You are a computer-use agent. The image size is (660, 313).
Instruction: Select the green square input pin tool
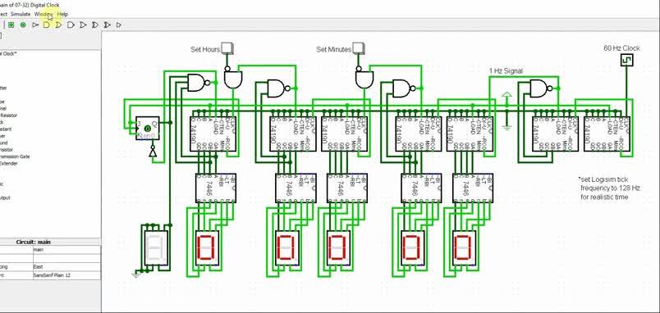[x=11, y=25]
